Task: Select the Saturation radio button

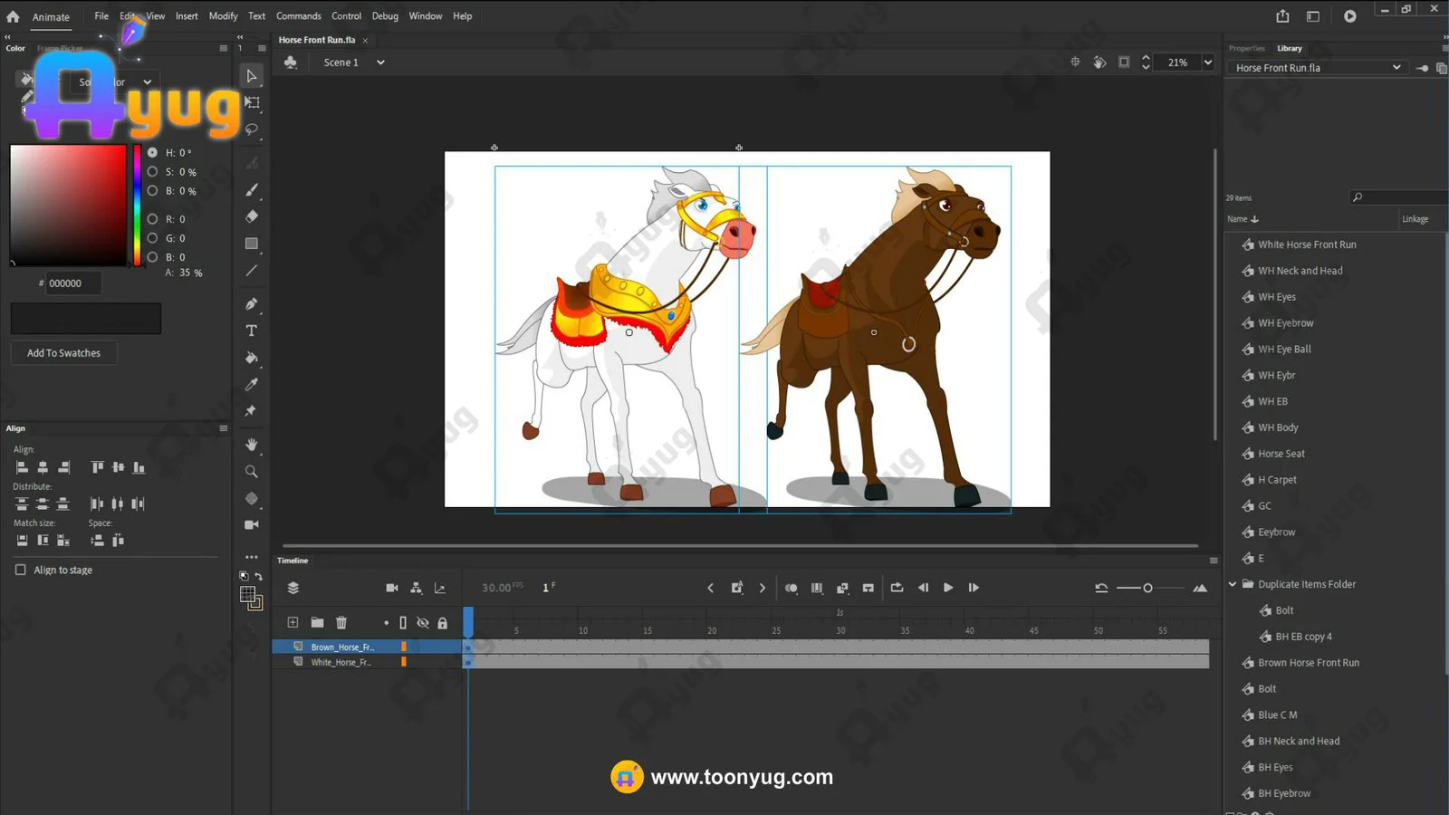Action: [153, 172]
